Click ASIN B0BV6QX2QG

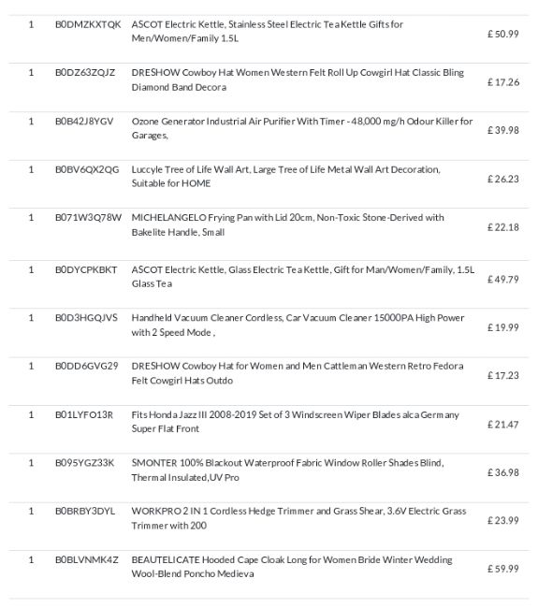[x=87, y=169]
